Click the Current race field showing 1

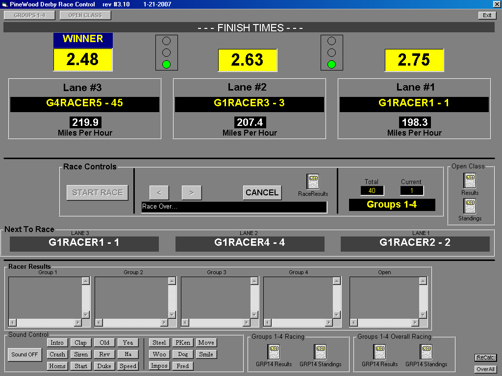412,191
